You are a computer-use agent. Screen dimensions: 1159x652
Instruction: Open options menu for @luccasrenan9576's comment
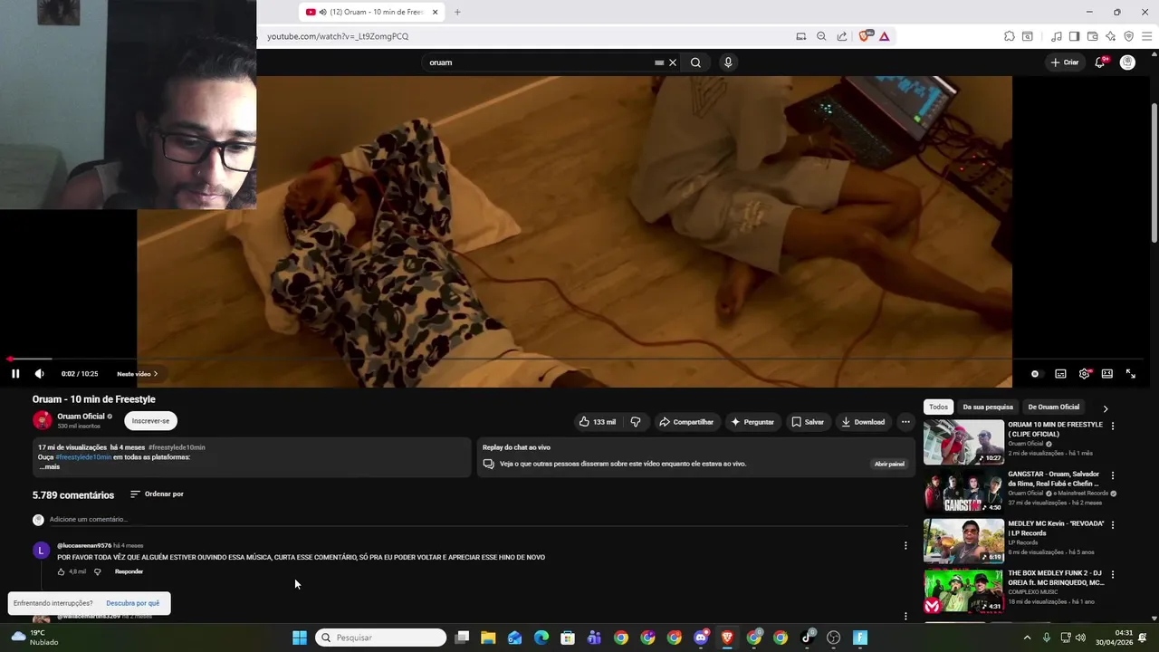tap(905, 546)
